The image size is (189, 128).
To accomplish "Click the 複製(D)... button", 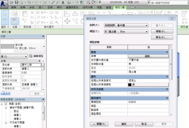I will point(162,31).
